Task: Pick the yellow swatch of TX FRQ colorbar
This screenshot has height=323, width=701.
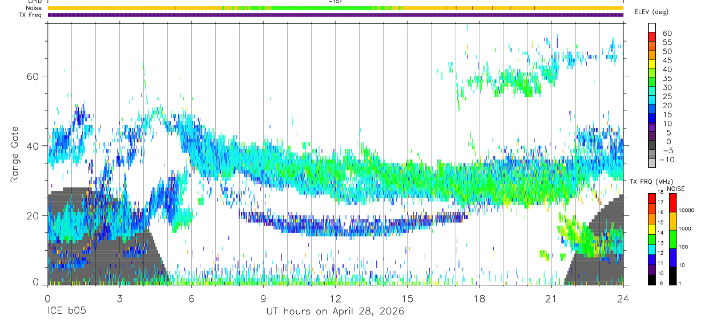Action: (x=652, y=229)
